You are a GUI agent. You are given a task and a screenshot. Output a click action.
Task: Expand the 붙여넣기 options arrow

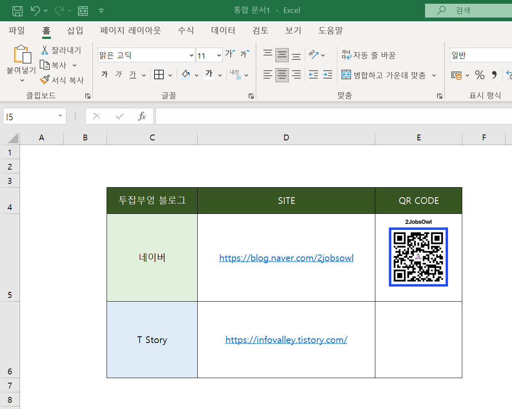[x=23, y=80]
